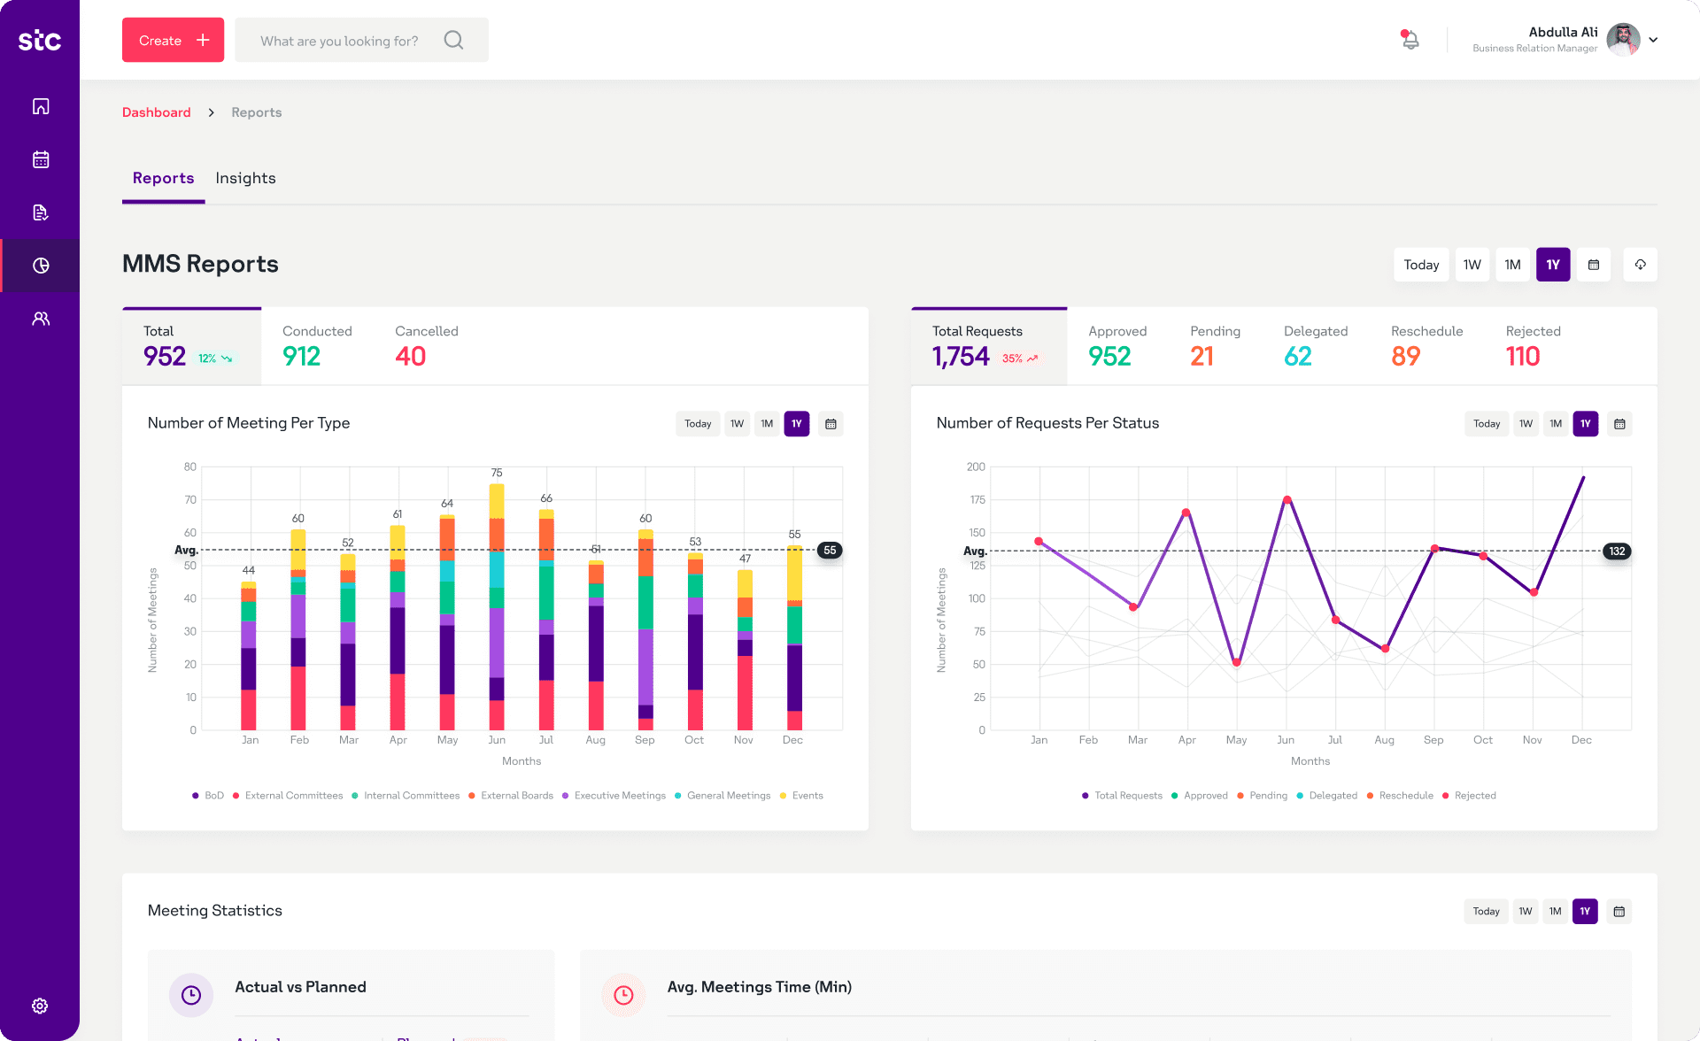Click Abdulla Ali profile avatar
This screenshot has height=1041, width=1700.
pyautogui.click(x=1623, y=40)
